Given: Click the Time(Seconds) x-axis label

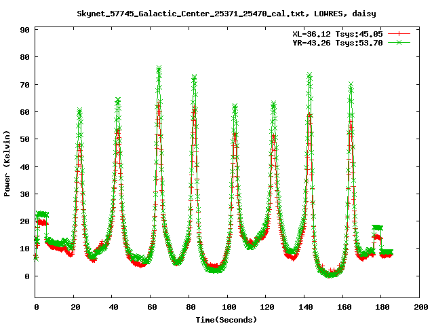Looking at the screenshot, I should coord(226,319).
